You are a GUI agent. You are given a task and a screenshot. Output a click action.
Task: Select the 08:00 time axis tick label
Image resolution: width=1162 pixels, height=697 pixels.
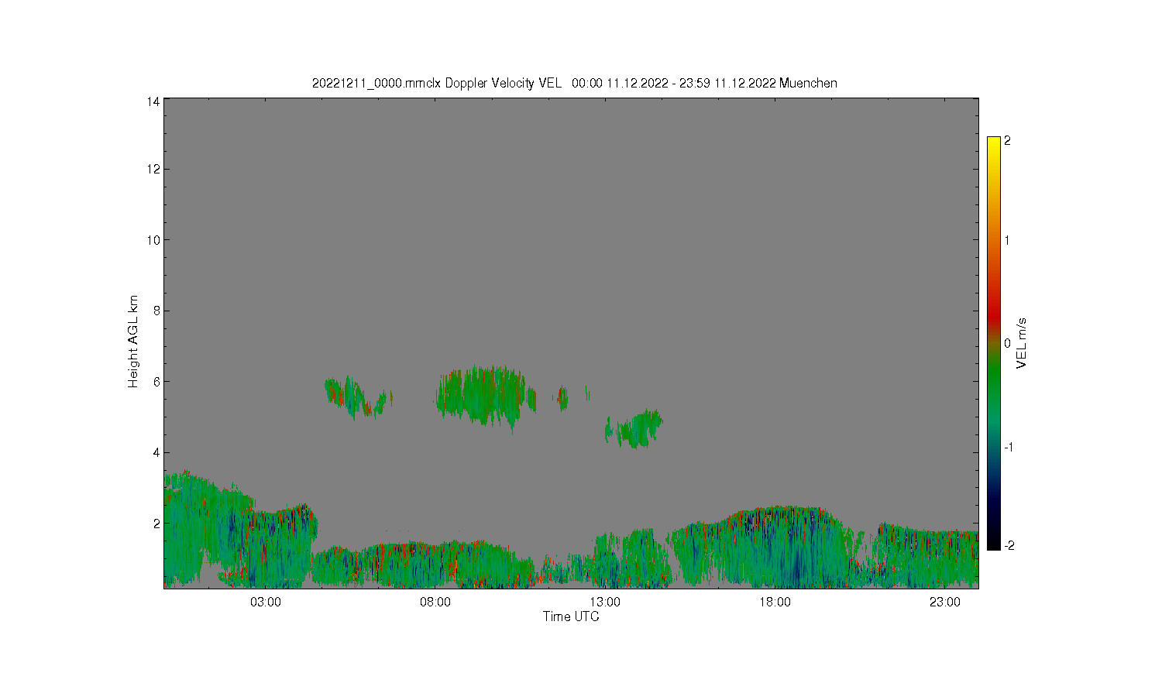pos(435,603)
